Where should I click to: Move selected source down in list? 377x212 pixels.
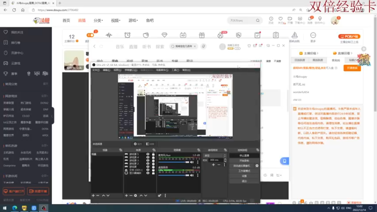(146, 196)
